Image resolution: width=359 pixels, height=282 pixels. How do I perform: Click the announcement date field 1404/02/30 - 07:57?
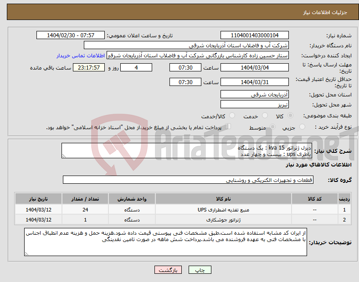click(x=71, y=35)
